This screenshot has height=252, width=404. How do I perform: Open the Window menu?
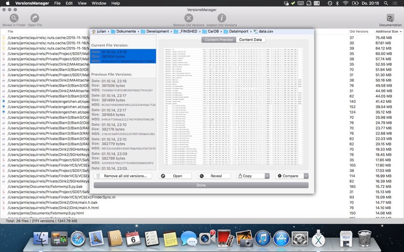(99, 4)
